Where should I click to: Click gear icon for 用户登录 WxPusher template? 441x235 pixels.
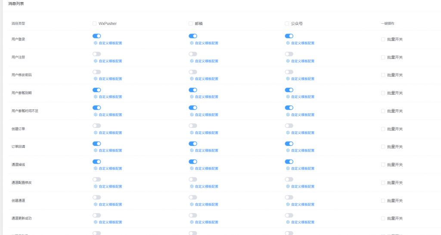pos(96,43)
